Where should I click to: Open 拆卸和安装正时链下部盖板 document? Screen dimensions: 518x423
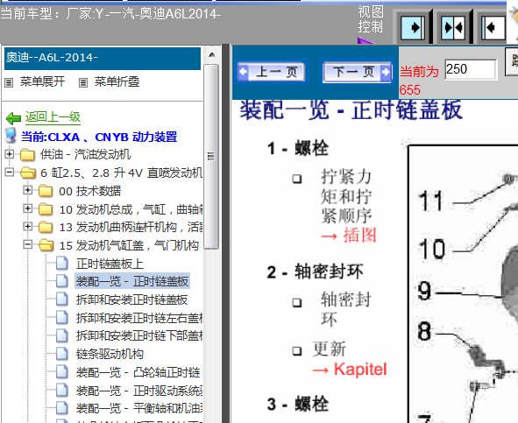[139, 335]
